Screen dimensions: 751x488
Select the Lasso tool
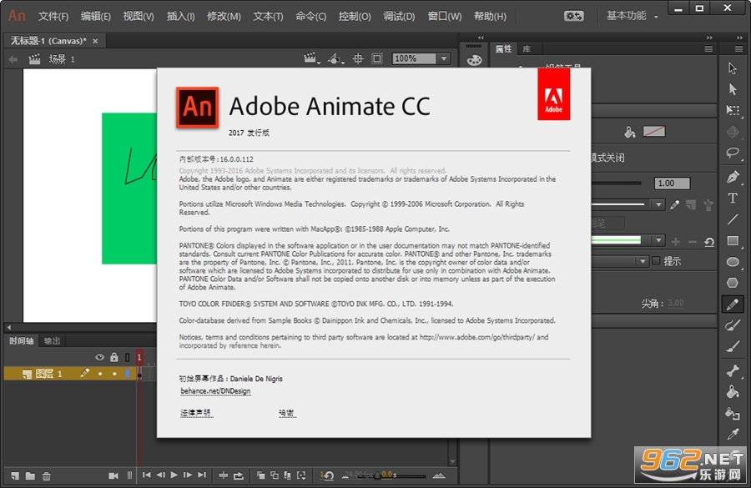733,153
